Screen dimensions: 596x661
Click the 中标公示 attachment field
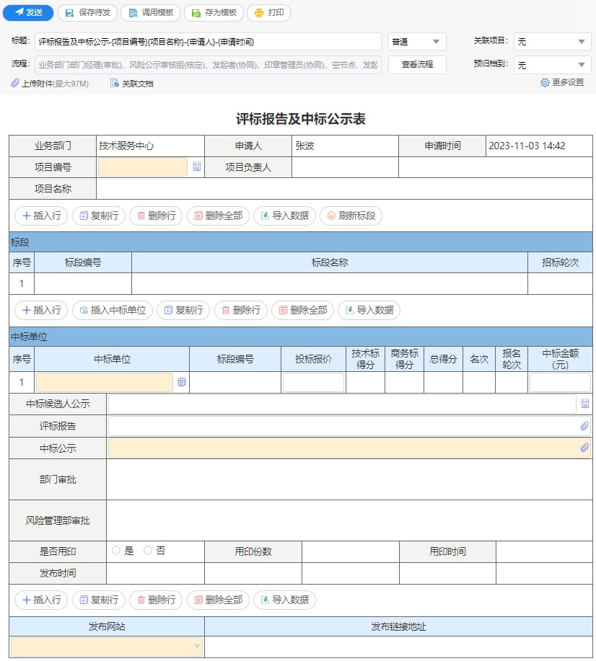click(349, 448)
